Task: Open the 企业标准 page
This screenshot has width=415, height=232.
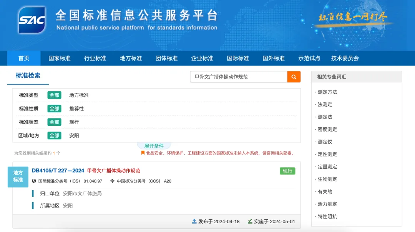Action: 202,58
